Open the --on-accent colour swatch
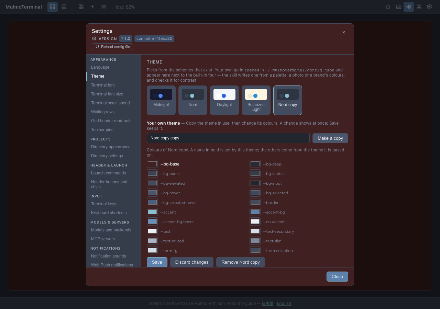The width and height of the screenshot is (440, 309). click(255, 222)
